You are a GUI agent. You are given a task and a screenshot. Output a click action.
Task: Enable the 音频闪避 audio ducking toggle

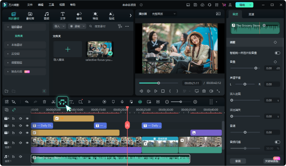click(x=277, y=142)
